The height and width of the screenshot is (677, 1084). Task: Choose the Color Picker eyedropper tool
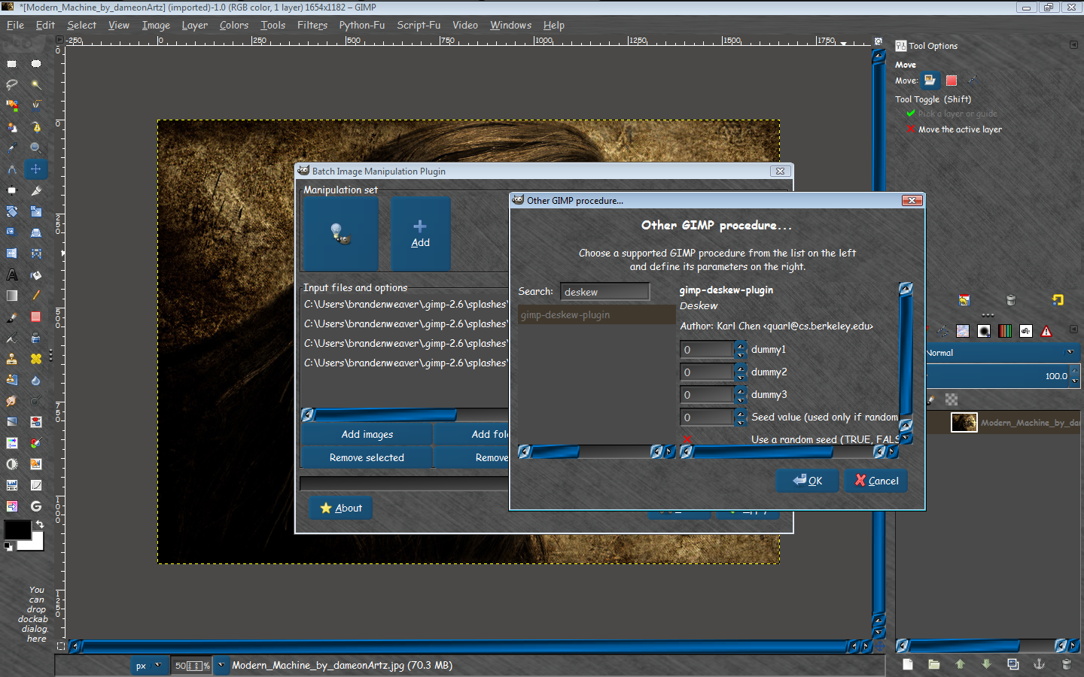12,148
